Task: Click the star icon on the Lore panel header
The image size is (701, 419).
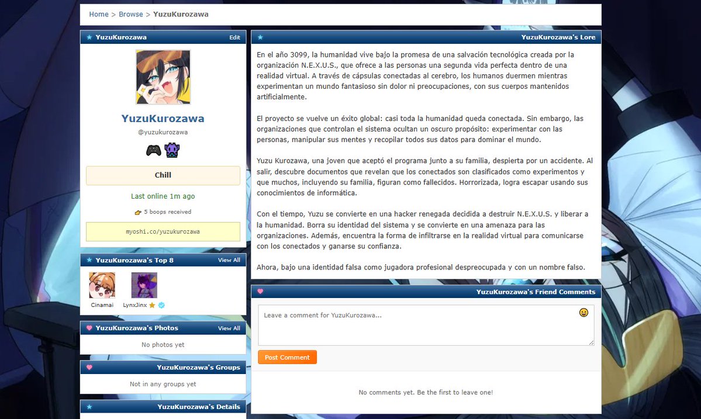Action: (x=260, y=37)
